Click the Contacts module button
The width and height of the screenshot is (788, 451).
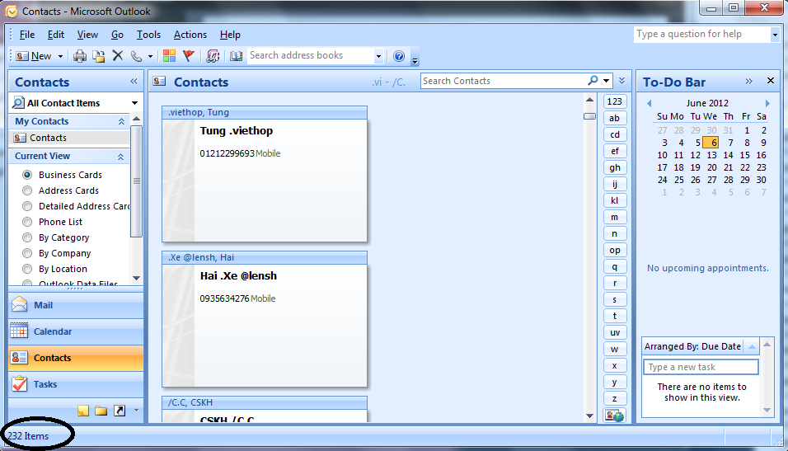[x=76, y=358]
